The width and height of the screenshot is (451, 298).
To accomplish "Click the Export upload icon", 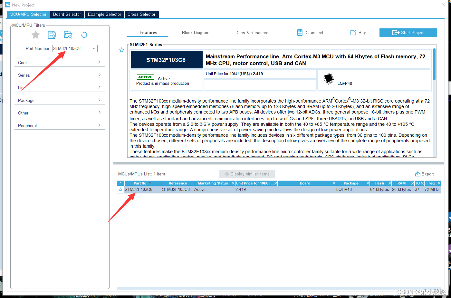I will click(x=418, y=174).
